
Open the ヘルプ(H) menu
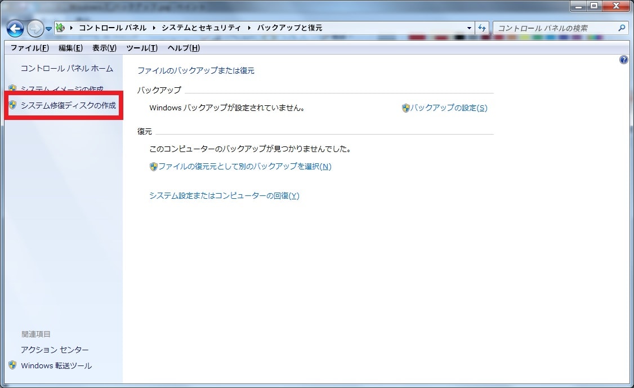(184, 48)
